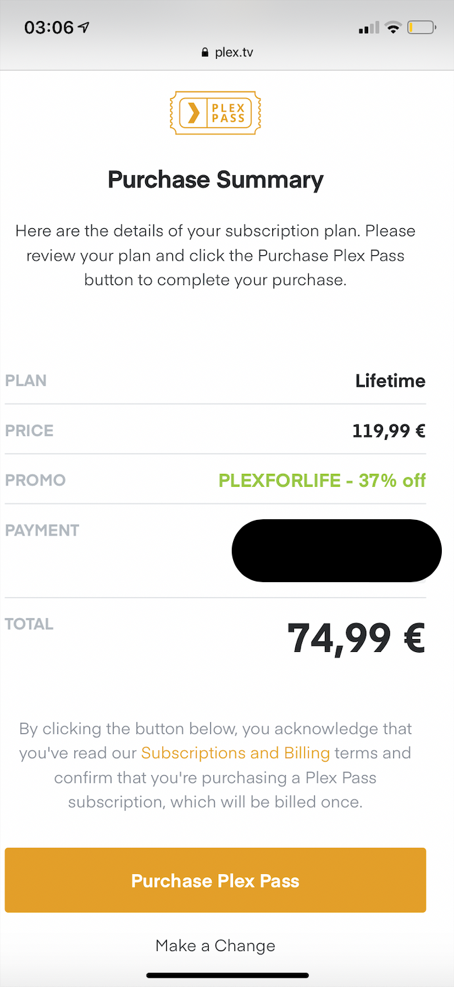This screenshot has height=987, width=454.
Task: Tap the PAYMENT row label
Action: [x=42, y=530]
